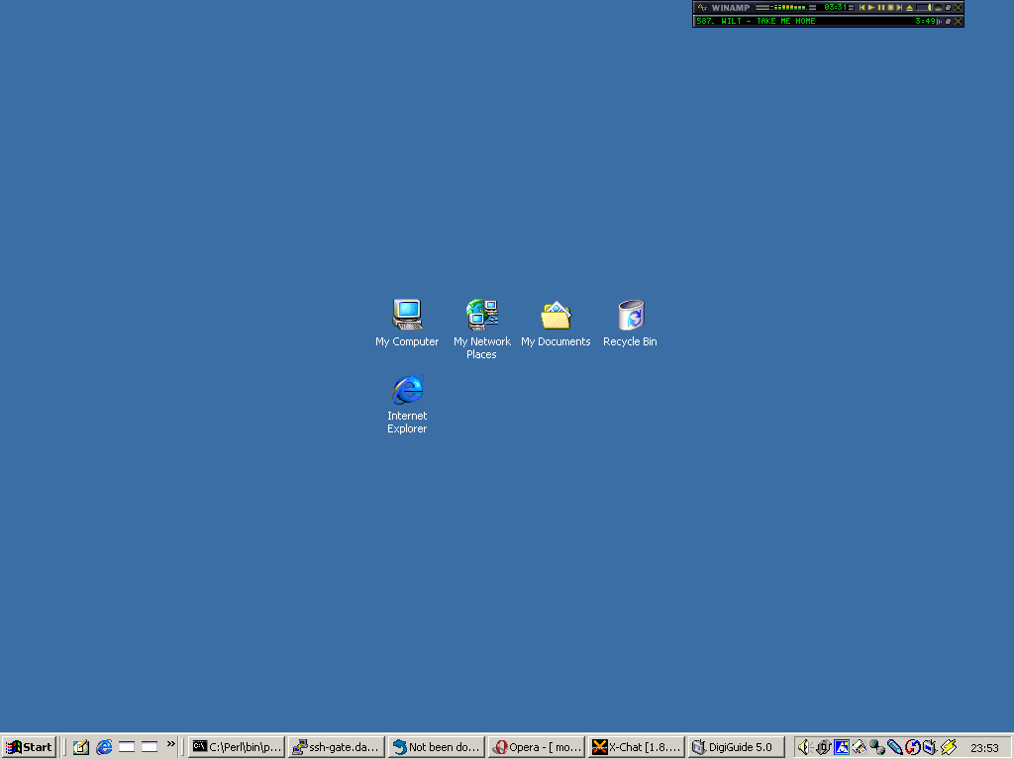Click the taskbar clock showing 23:53
This screenshot has width=1014, height=760.
(x=984, y=748)
